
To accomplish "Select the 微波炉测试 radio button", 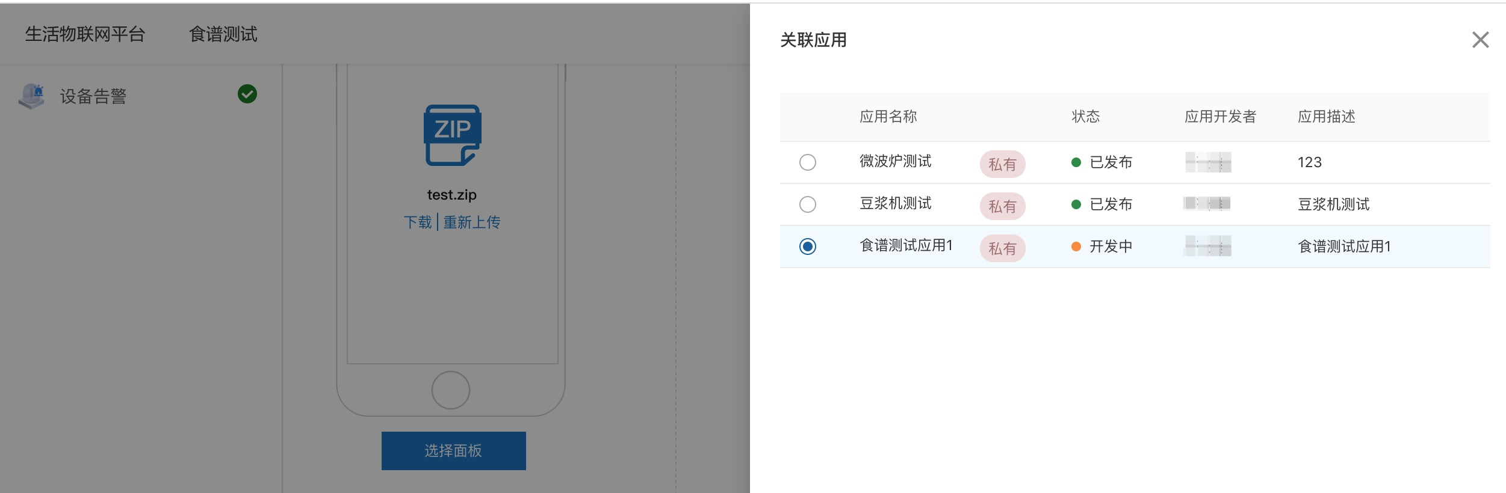I will click(x=808, y=162).
